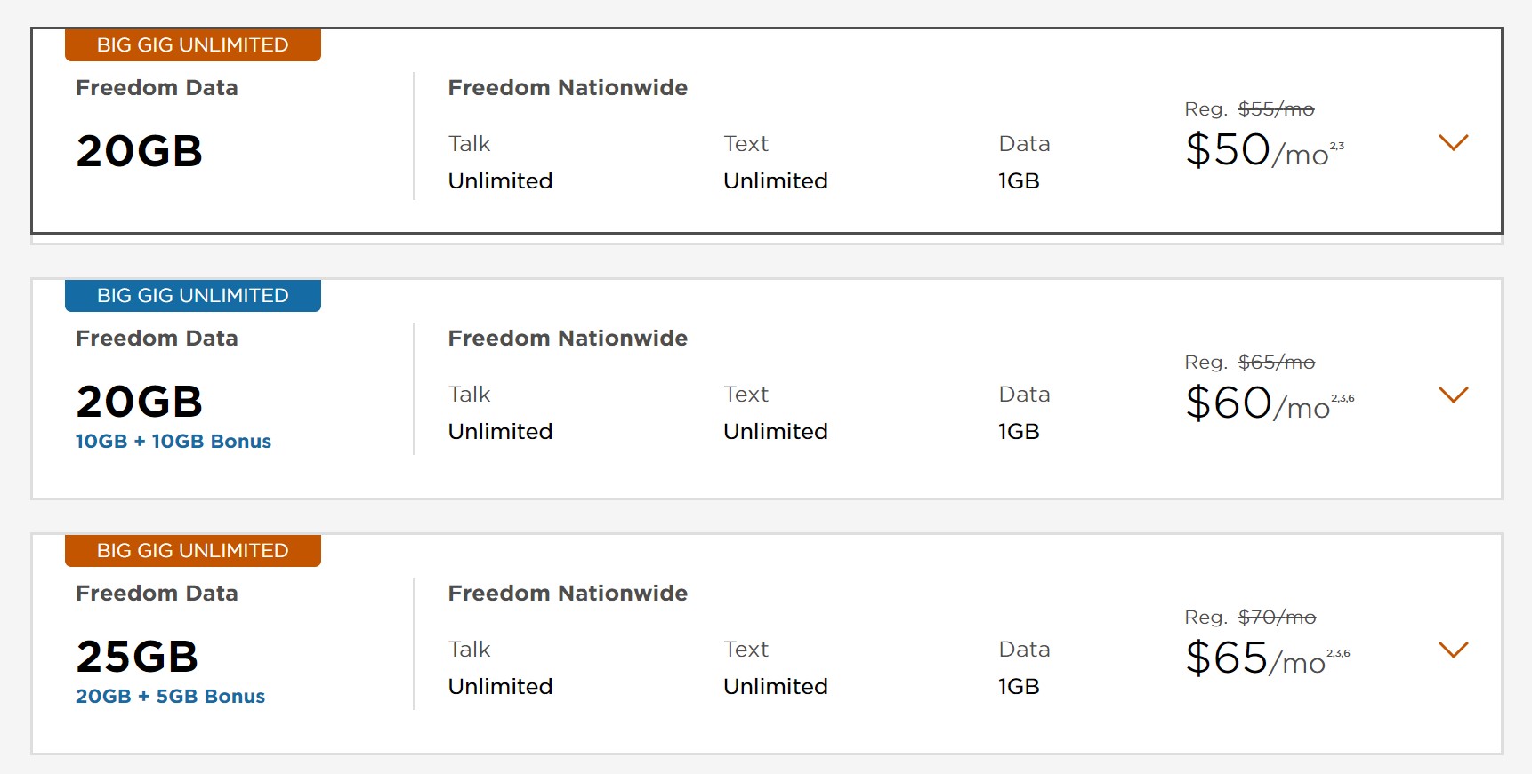
Task: Select the 25GB plan's current $65/mo price
Action: point(1255,658)
